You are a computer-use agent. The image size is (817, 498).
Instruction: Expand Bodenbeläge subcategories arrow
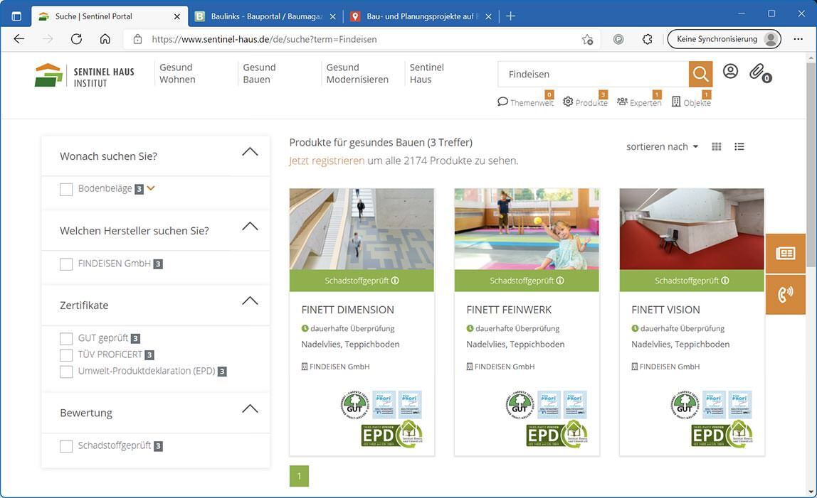[151, 188]
